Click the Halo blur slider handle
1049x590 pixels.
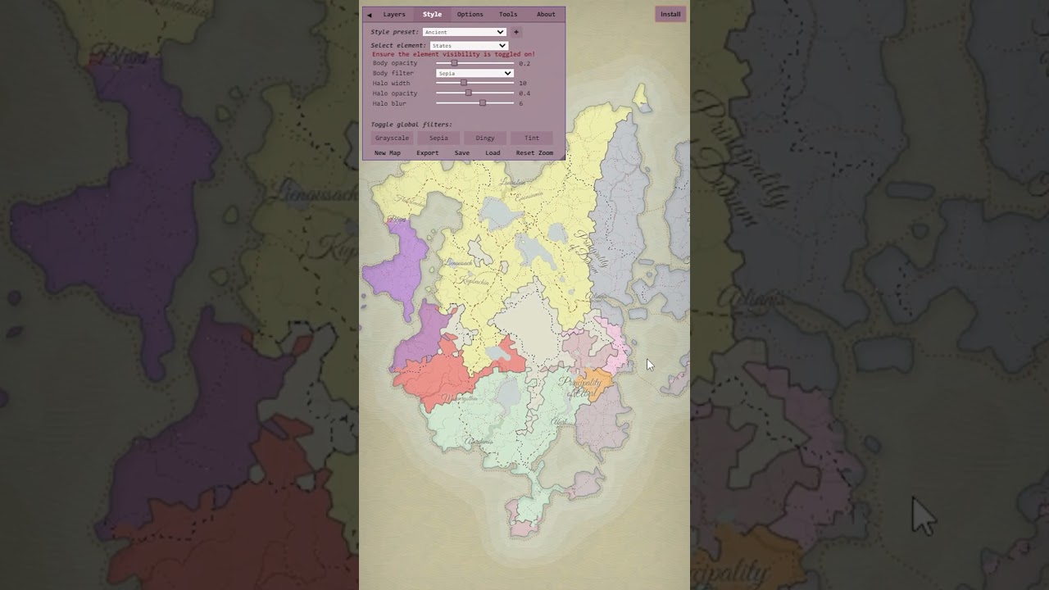tap(483, 103)
